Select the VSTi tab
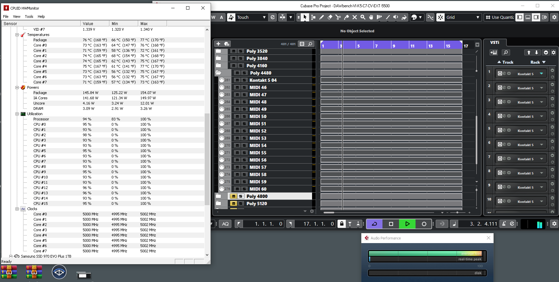 pos(495,43)
